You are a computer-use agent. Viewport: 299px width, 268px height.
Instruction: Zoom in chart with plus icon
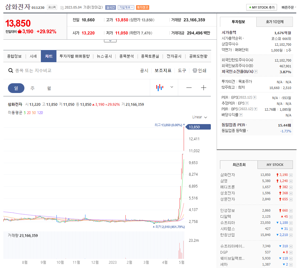click(204, 88)
